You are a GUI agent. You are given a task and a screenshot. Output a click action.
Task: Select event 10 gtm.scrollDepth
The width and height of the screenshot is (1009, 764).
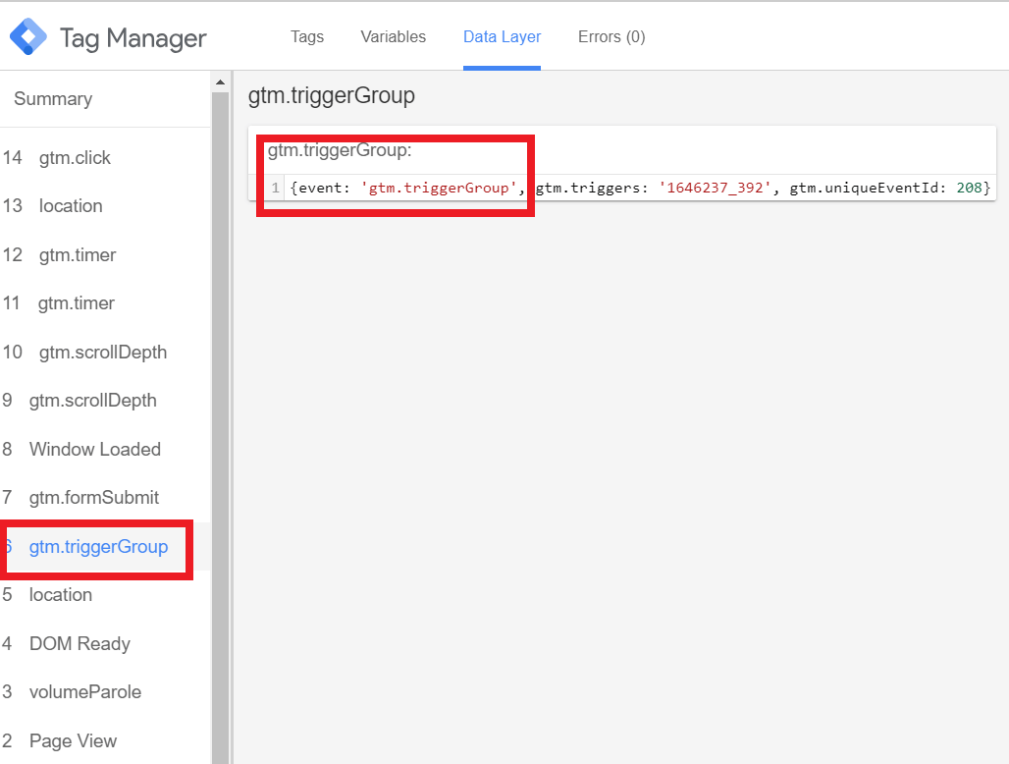105,353
